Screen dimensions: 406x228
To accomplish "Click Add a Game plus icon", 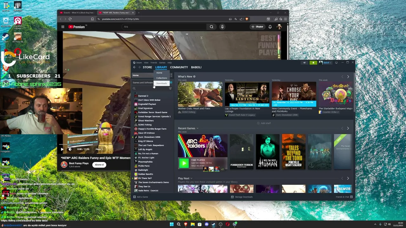I will 134,197.
